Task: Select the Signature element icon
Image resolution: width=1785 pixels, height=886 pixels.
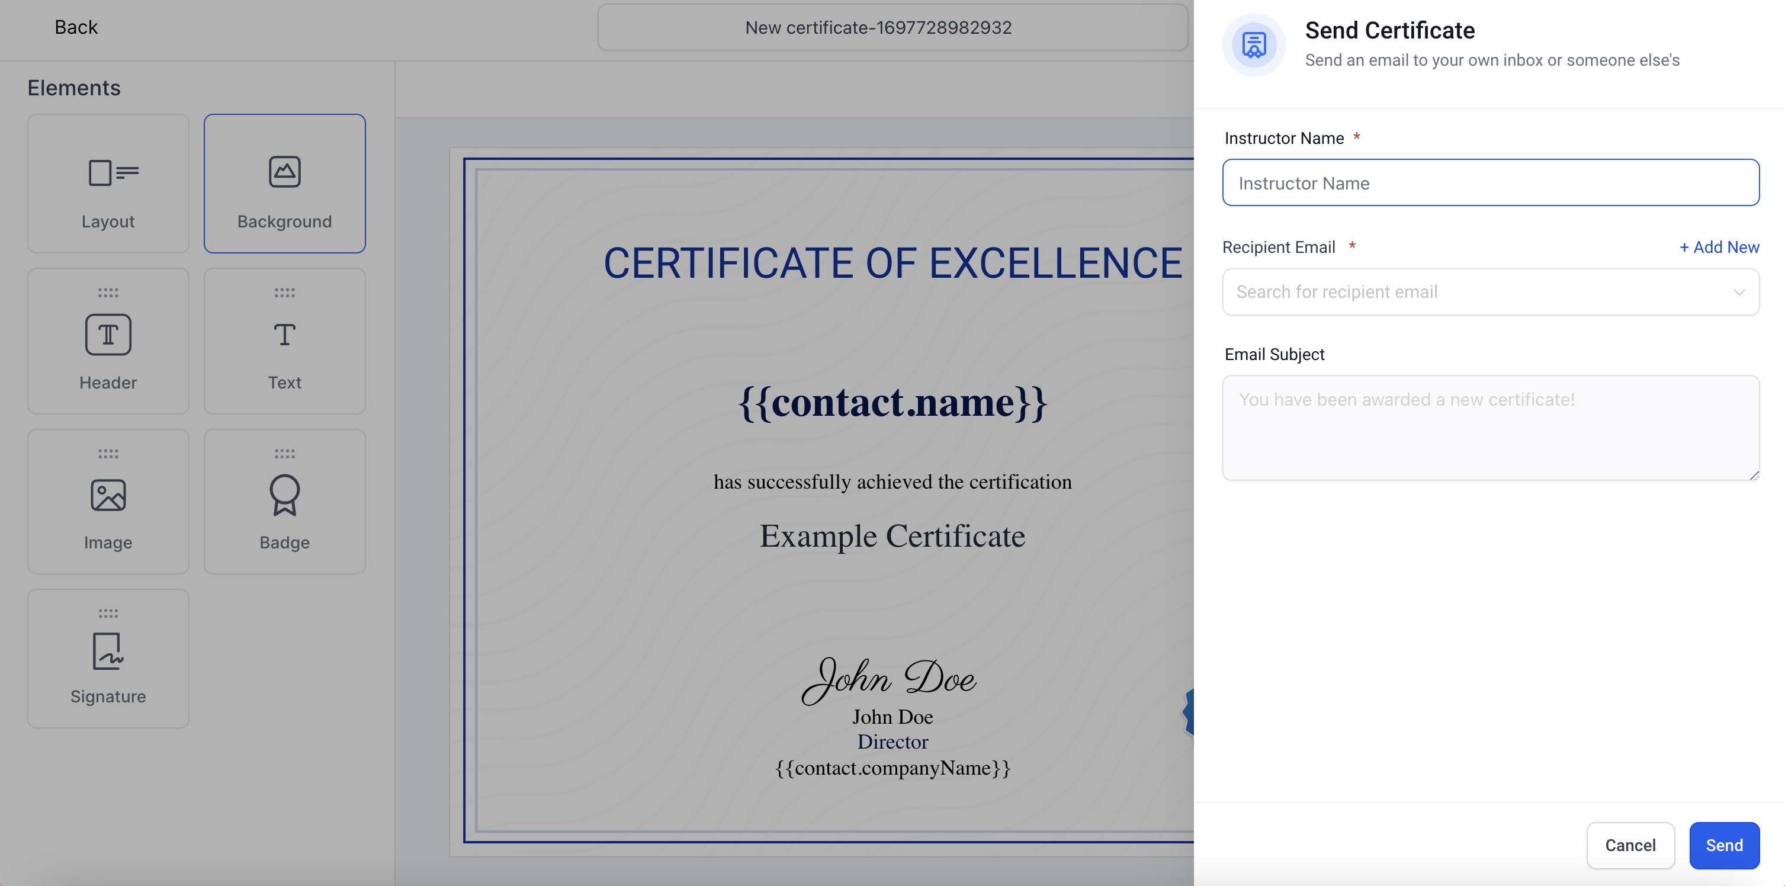Action: tap(108, 651)
